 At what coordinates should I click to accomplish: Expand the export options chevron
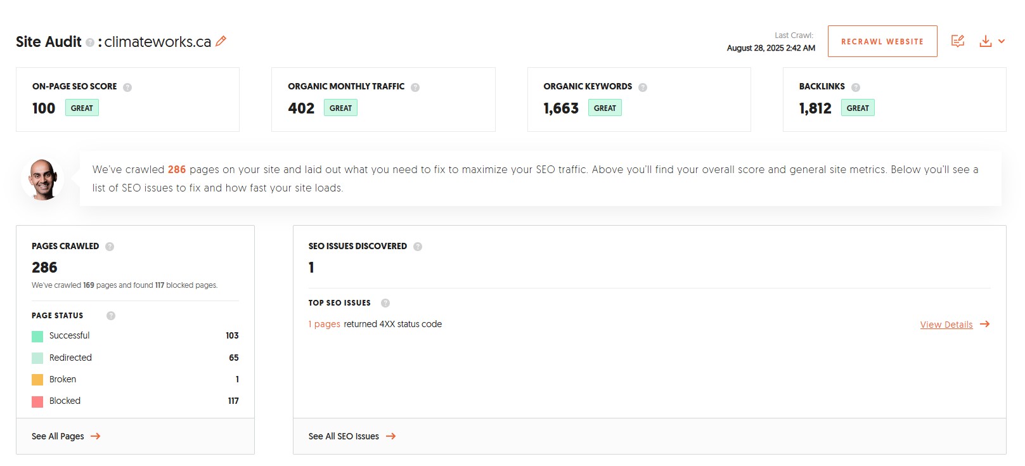1002,41
